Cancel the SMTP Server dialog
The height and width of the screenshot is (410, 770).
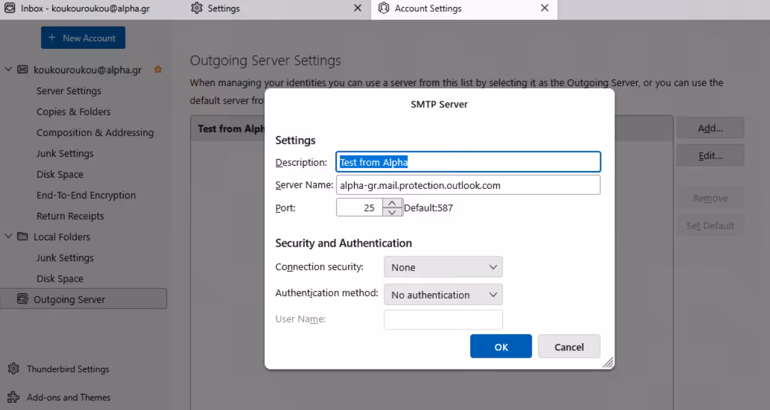[x=569, y=347]
